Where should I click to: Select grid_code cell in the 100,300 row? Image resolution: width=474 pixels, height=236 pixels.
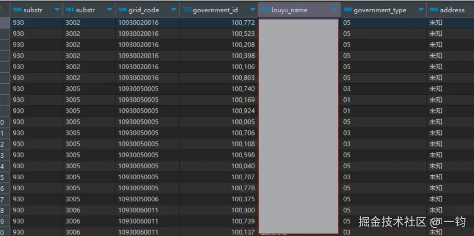pos(147,210)
